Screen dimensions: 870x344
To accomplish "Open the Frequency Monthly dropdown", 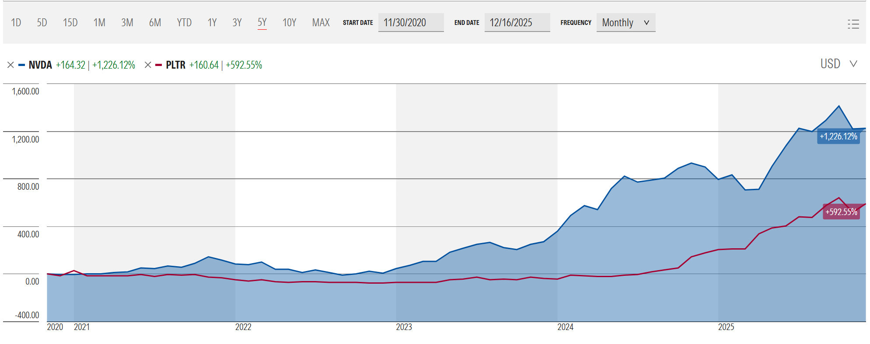I will [x=625, y=23].
